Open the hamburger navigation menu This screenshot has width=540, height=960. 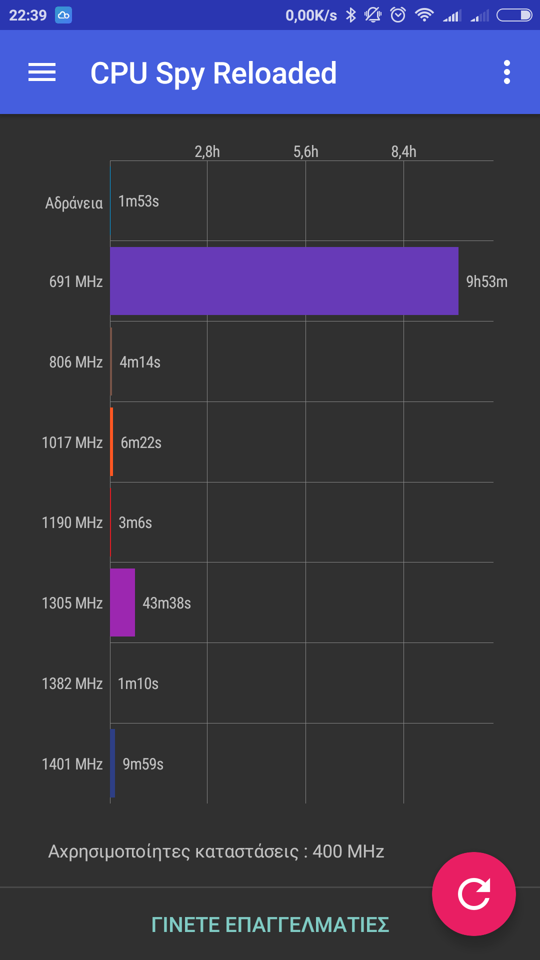click(42, 72)
